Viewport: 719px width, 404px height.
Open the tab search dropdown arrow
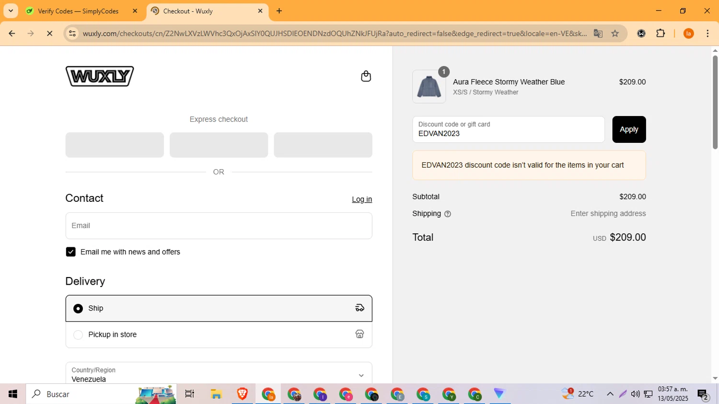coord(11,11)
